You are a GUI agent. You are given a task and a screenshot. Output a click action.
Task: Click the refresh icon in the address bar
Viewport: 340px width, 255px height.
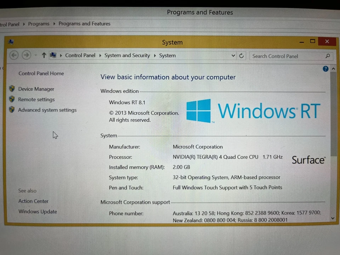[x=241, y=56]
